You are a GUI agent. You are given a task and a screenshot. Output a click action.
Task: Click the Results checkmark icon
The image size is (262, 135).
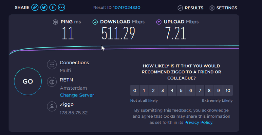(180, 8)
